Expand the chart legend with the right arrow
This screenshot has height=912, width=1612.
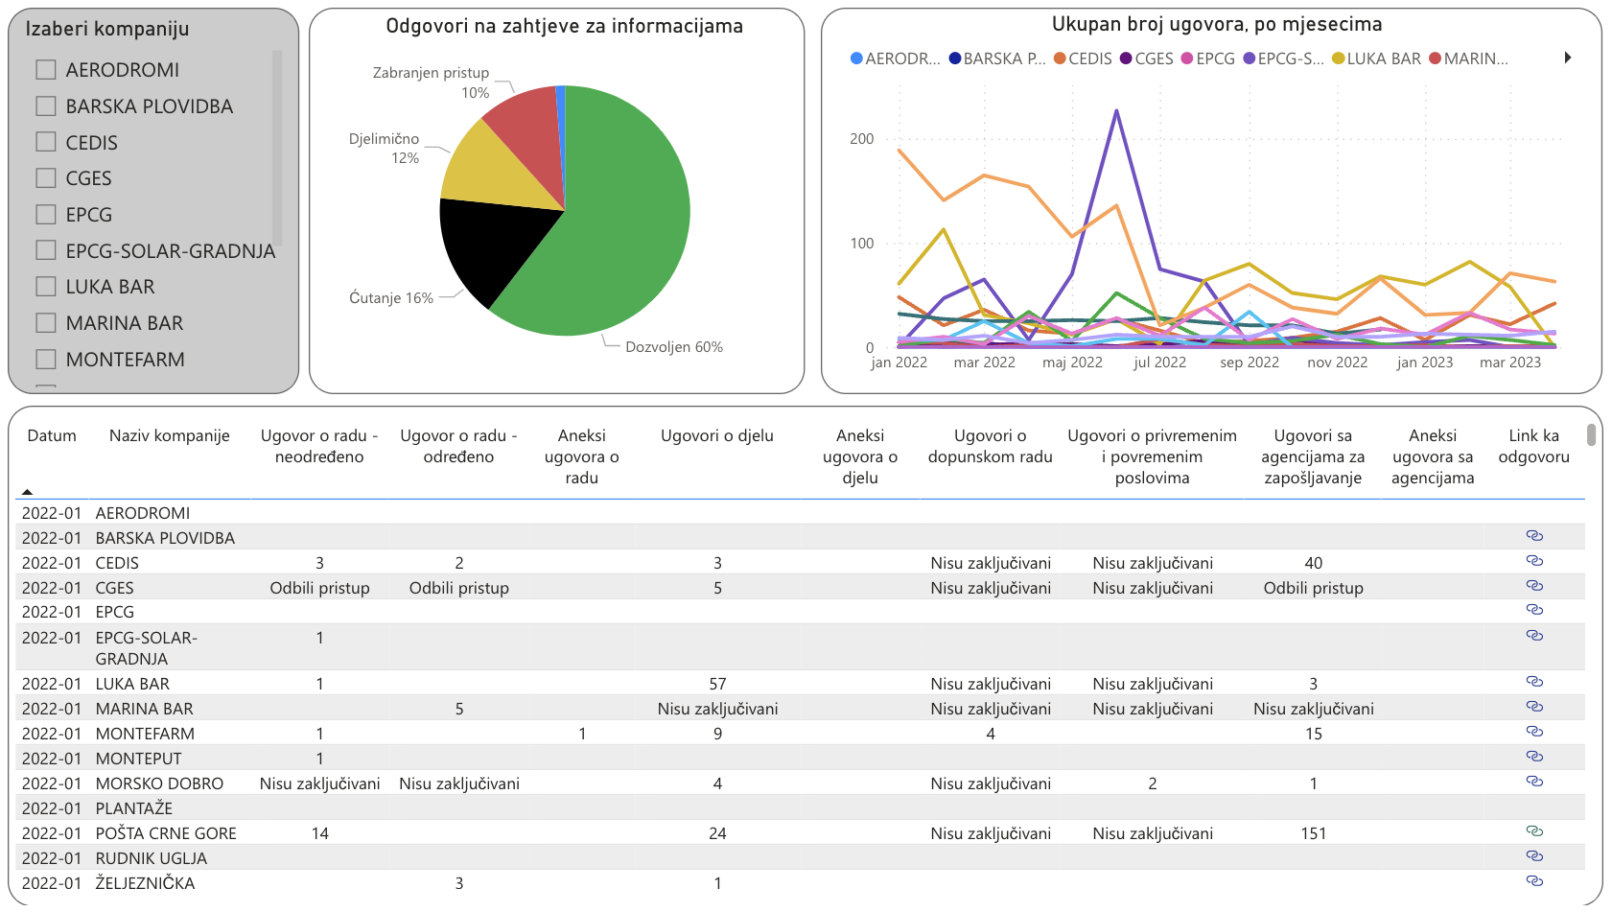(1568, 58)
